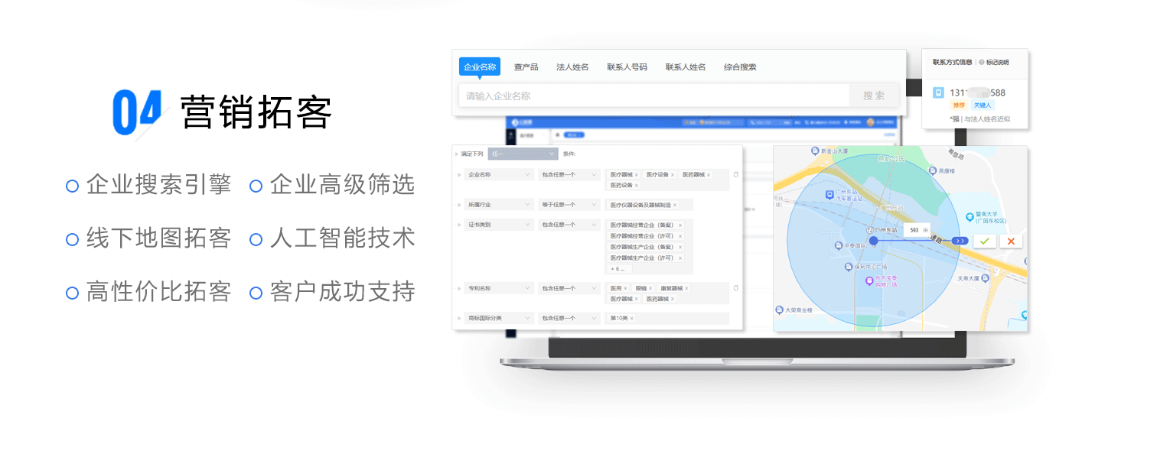Viewport: 1157px width, 457px height.
Task: Click the + 6 ... more tags button
Action: 618,269
